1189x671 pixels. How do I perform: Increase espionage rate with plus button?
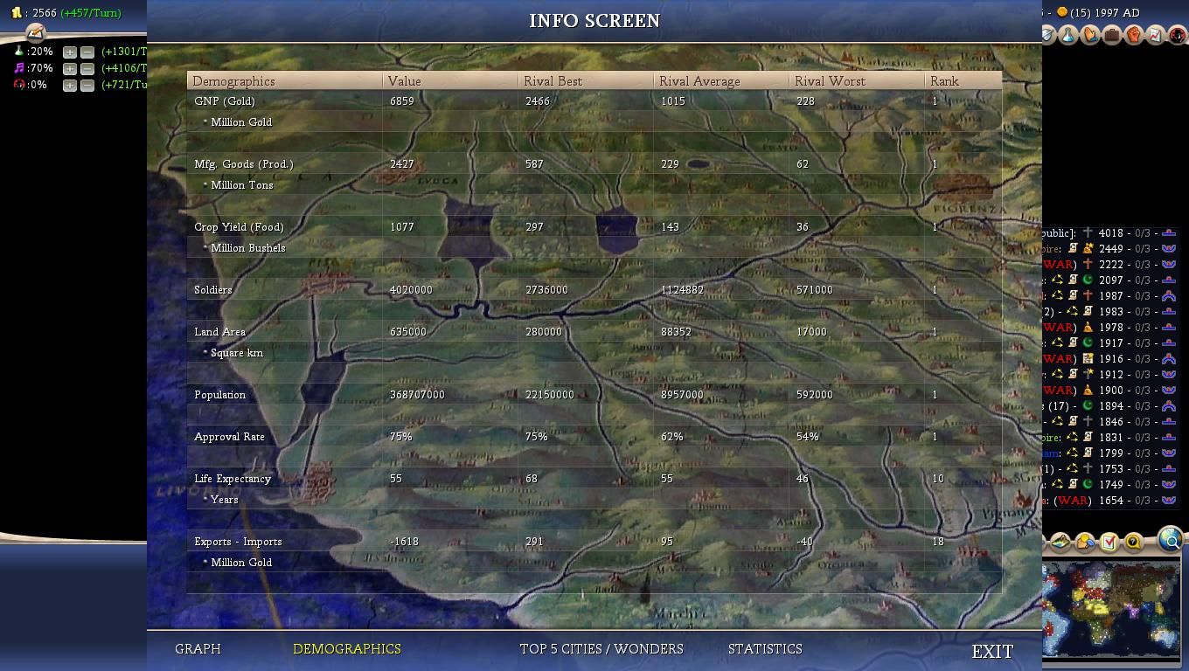click(x=70, y=86)
